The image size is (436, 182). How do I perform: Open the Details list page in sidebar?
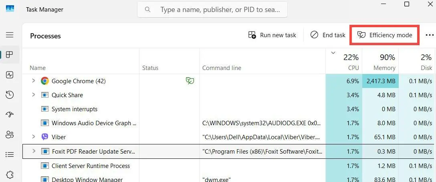click(10, 154)
